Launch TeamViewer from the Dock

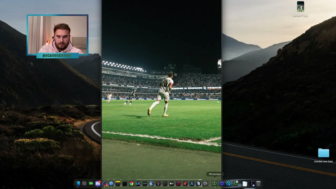(222, 184)
